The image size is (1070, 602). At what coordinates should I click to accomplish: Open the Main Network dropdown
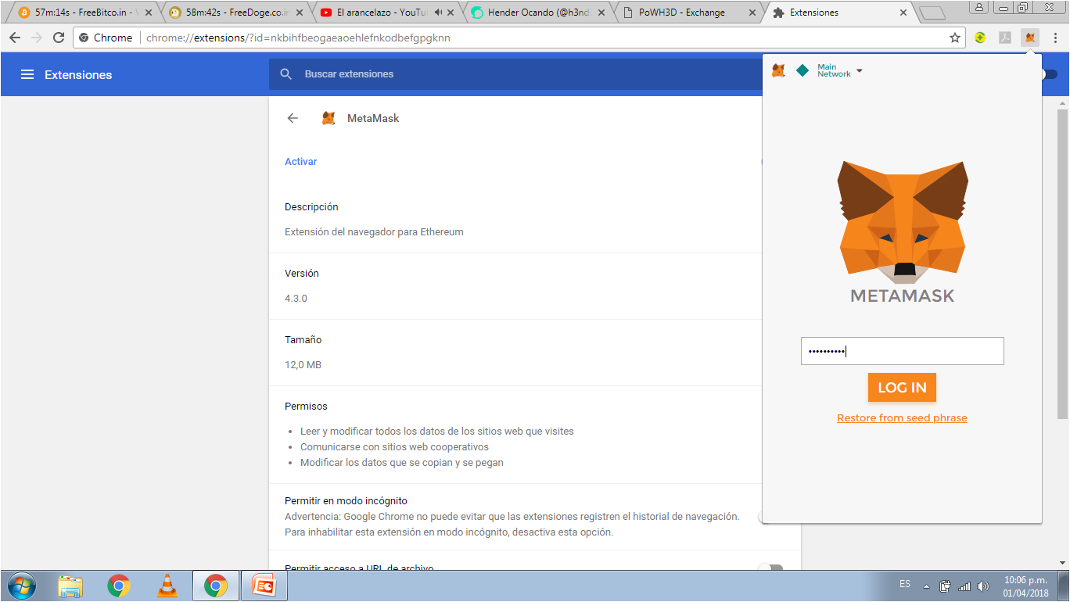(840, 71)
